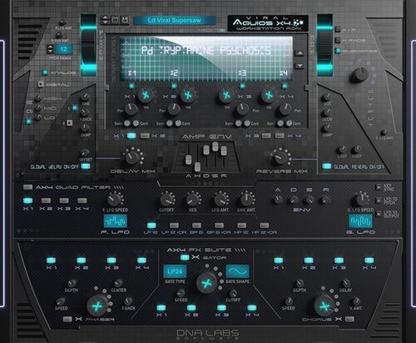The image size is (416, 343).
Task: Select the LP 12 filter type
Action: [151, 226]
